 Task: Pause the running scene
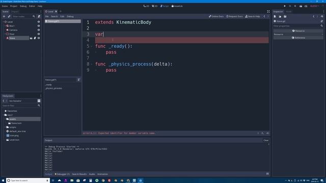click(x=290, y=6)
